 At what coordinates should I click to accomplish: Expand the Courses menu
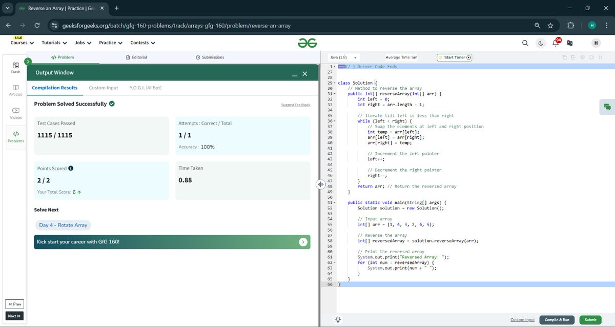tap(22, 43)
